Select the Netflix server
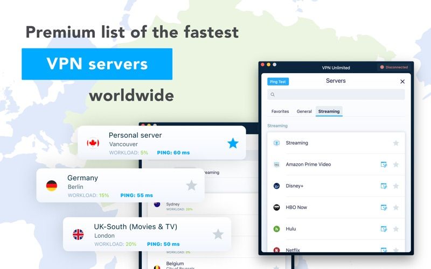Viewport: 431px width, 269px height. (x=336, y=246)
